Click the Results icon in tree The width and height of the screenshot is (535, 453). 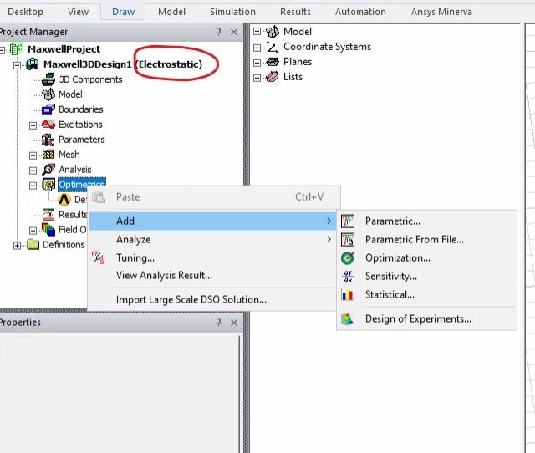pyautogui.click(x=48, y=215)
